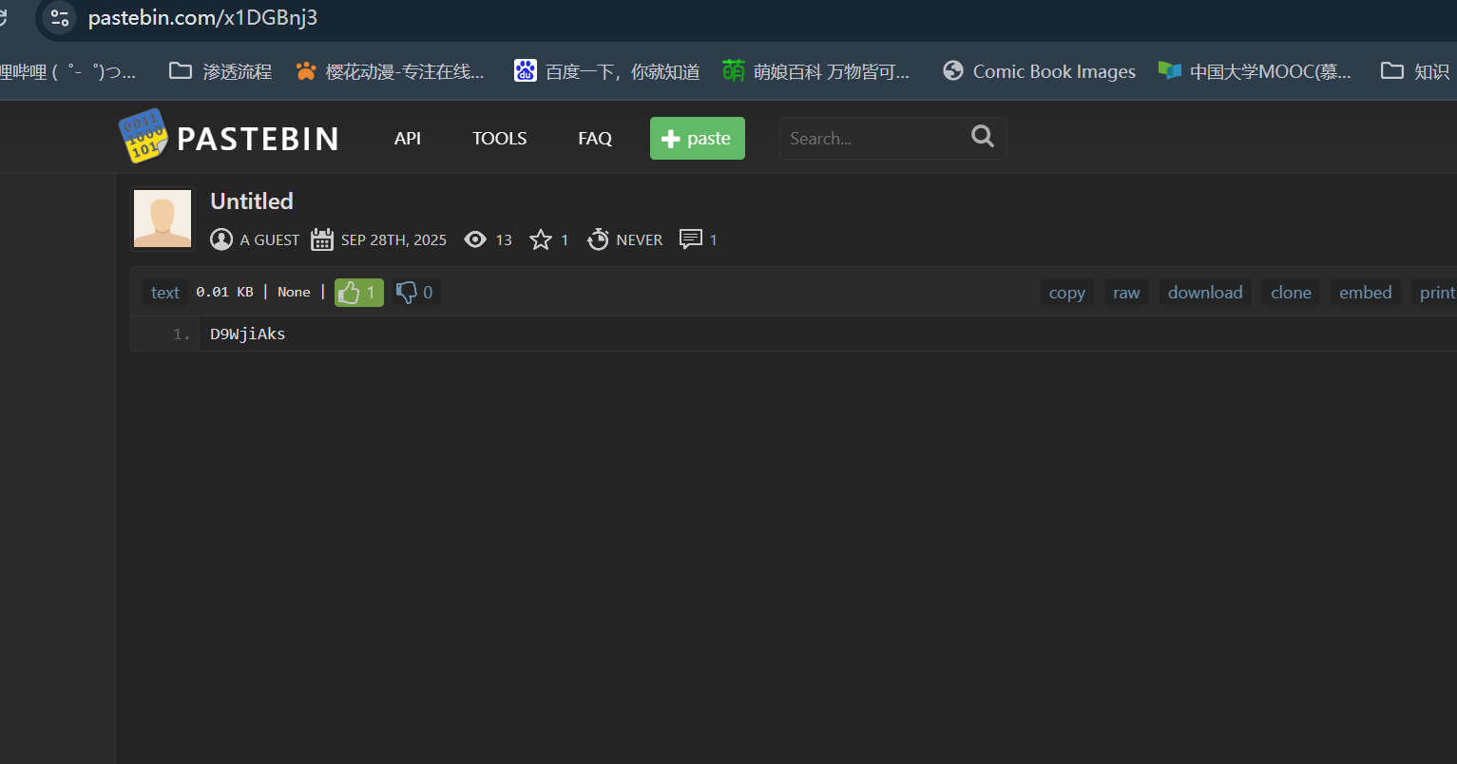Dislike the paste with thumbs down

(415, 293)
